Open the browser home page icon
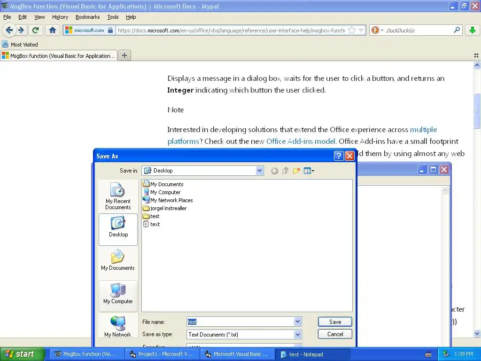The image size is (481, 361). [53, 30]
